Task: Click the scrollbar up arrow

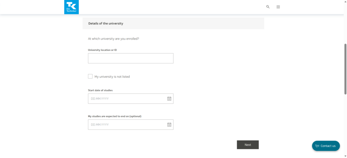Action: coord(345,2)
